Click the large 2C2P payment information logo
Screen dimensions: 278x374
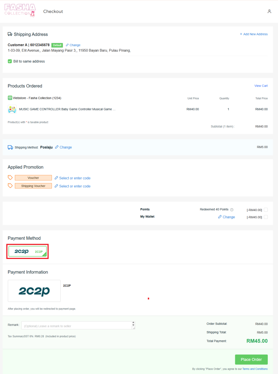tap(34, 291)
